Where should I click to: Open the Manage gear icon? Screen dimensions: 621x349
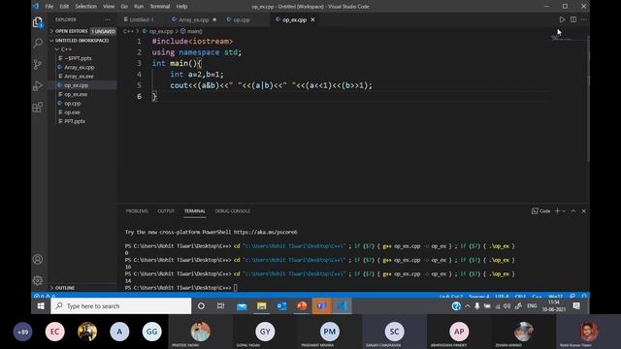(x=38, y=280)
